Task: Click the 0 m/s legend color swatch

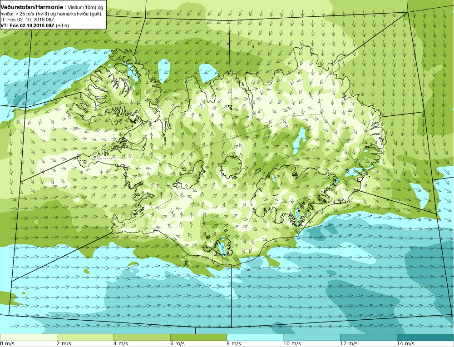Action: (x=28, y=337)
